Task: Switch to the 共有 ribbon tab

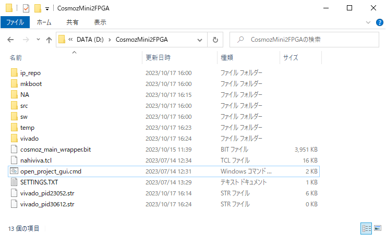Action: tap(73, 22)
